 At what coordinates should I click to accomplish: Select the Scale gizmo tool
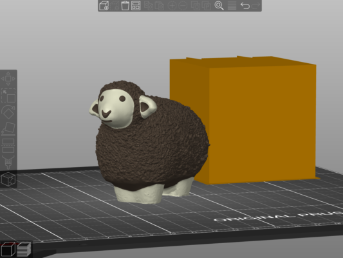coord(8,95)
